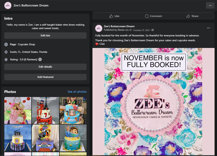Click the Photos section heading
Screen dimensions: 217x156
tap(10, 92)
